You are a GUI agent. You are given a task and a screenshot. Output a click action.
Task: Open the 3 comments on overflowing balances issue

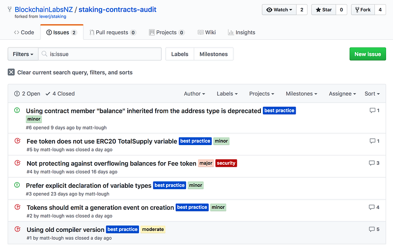[374, 163]
